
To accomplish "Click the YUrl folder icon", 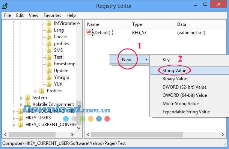I will (49, 84).
